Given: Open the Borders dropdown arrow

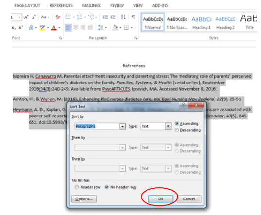Looking at the screenshot, I should pyautogui.click(x=132, y=28).
